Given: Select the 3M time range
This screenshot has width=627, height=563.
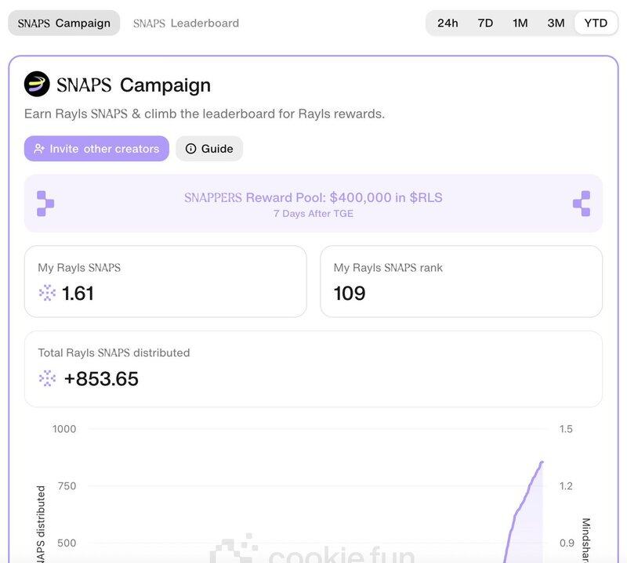Looking at the screenshot, I should click(556, 23).
